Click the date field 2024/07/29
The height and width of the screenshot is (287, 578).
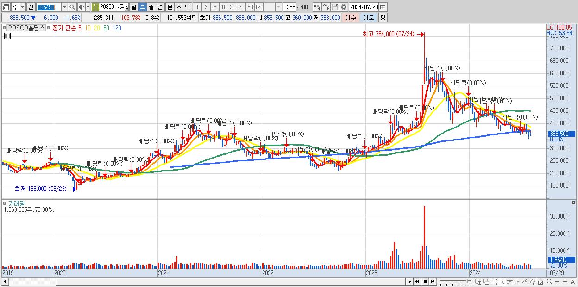tap(364, 7)
